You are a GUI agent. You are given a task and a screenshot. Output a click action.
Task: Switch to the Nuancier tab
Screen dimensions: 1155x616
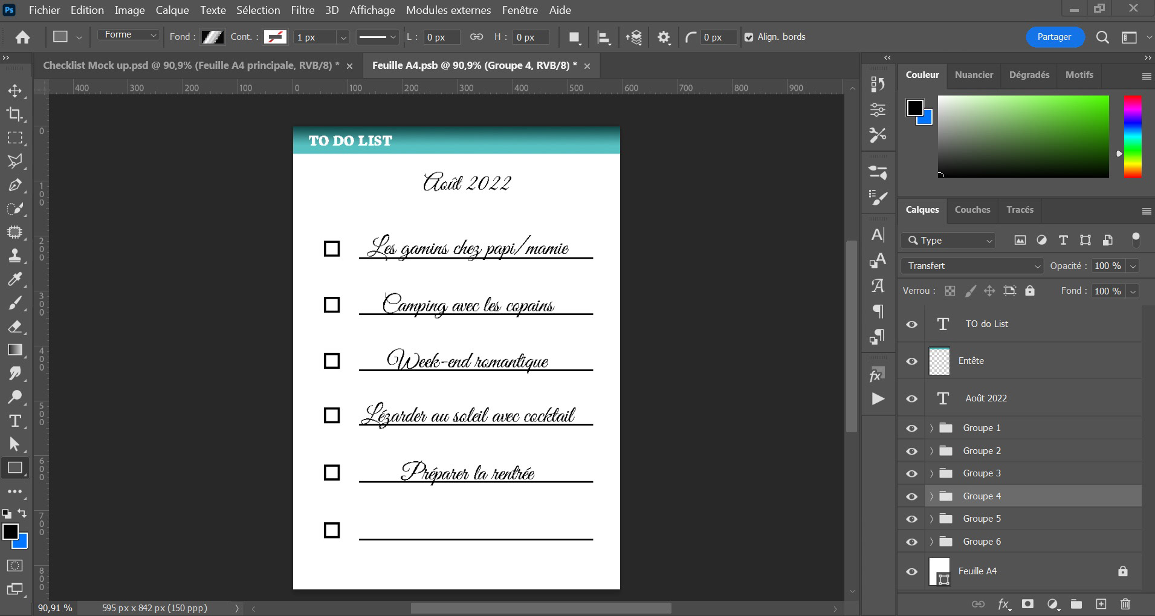pos(974,75)
